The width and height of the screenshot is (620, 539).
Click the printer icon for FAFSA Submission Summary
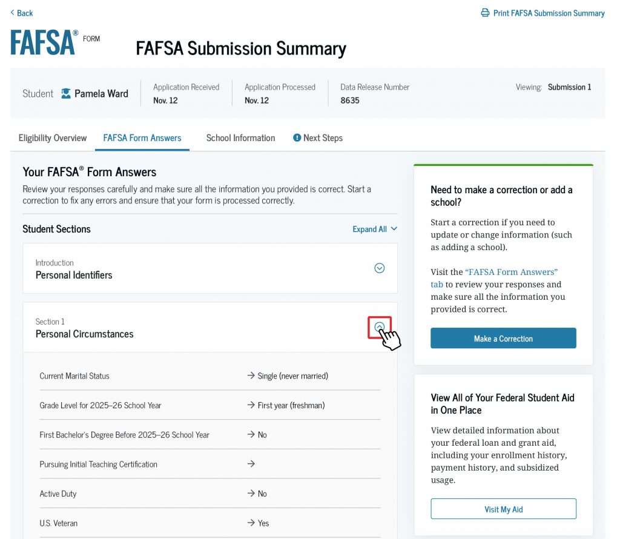coord(485,13)
